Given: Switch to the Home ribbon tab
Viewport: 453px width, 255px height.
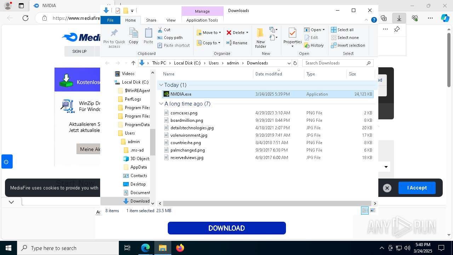Looking at the screenshot, I should (130, 20).
